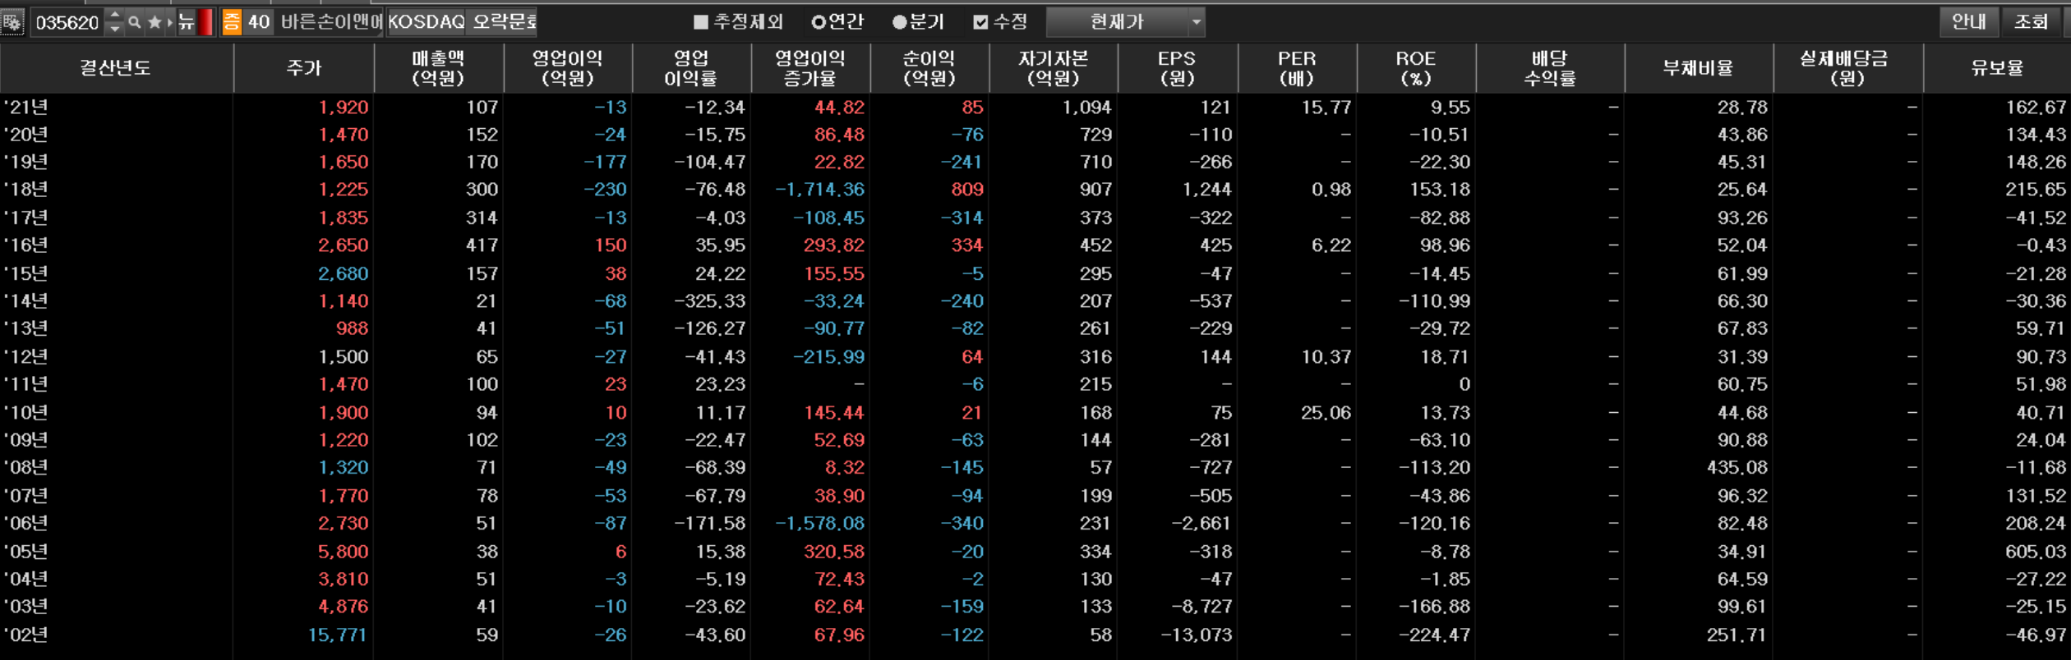This screenshot has width=2071, height=660.
Task: Select the '18년 row label
Action: pos(25,190)
